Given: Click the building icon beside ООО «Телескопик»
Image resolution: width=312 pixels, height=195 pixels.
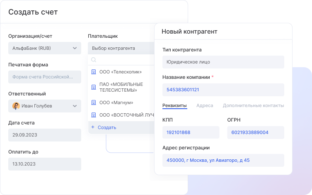Looking at the screenshot, I should click(x=93, y=72).
